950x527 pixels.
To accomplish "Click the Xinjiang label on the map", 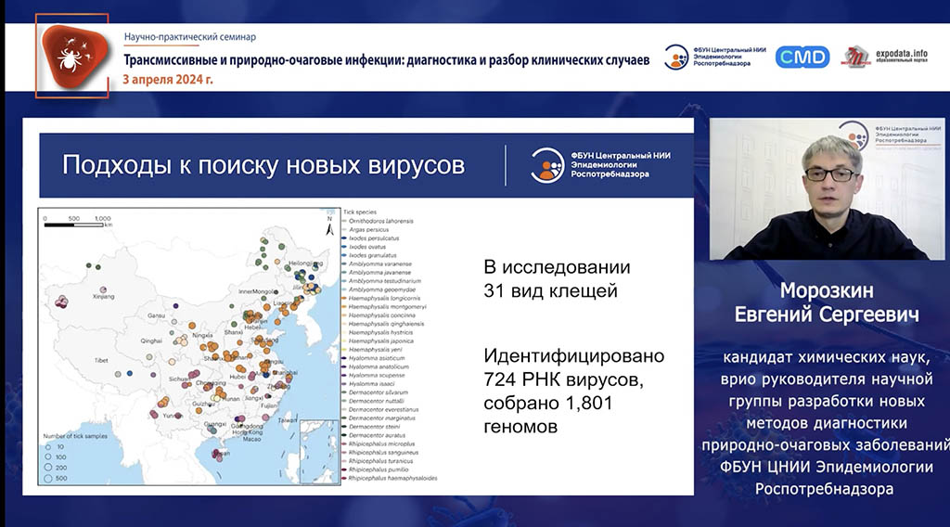I will pyautogui.click(x=103, y=297).
